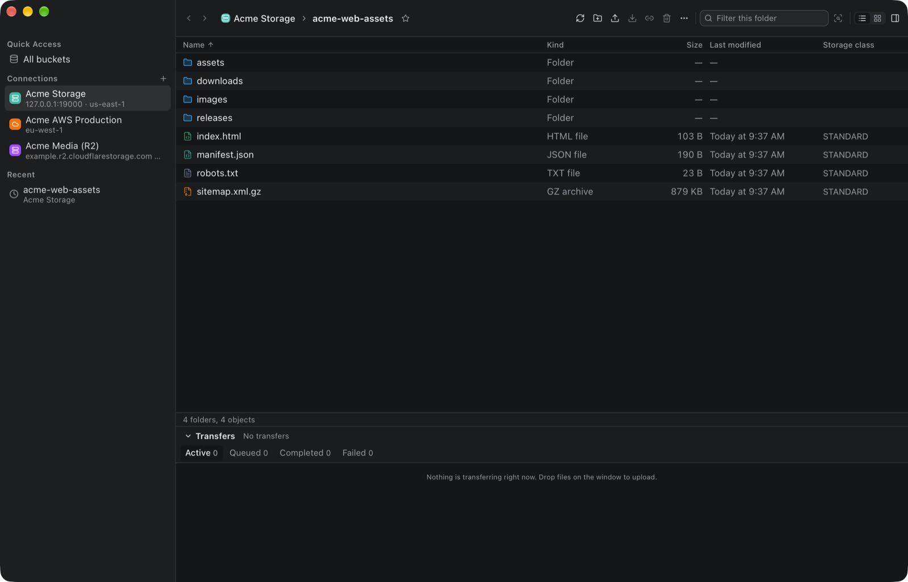The height and width of the screenshot is (582, 908).
Task: Click the Filter this folder field
Action: 764,18
